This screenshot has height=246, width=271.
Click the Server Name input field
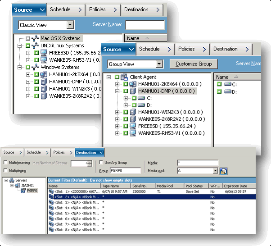[145, 25]
